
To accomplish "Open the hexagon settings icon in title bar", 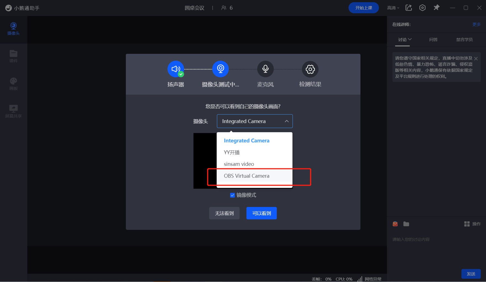I will click(422, 8).
